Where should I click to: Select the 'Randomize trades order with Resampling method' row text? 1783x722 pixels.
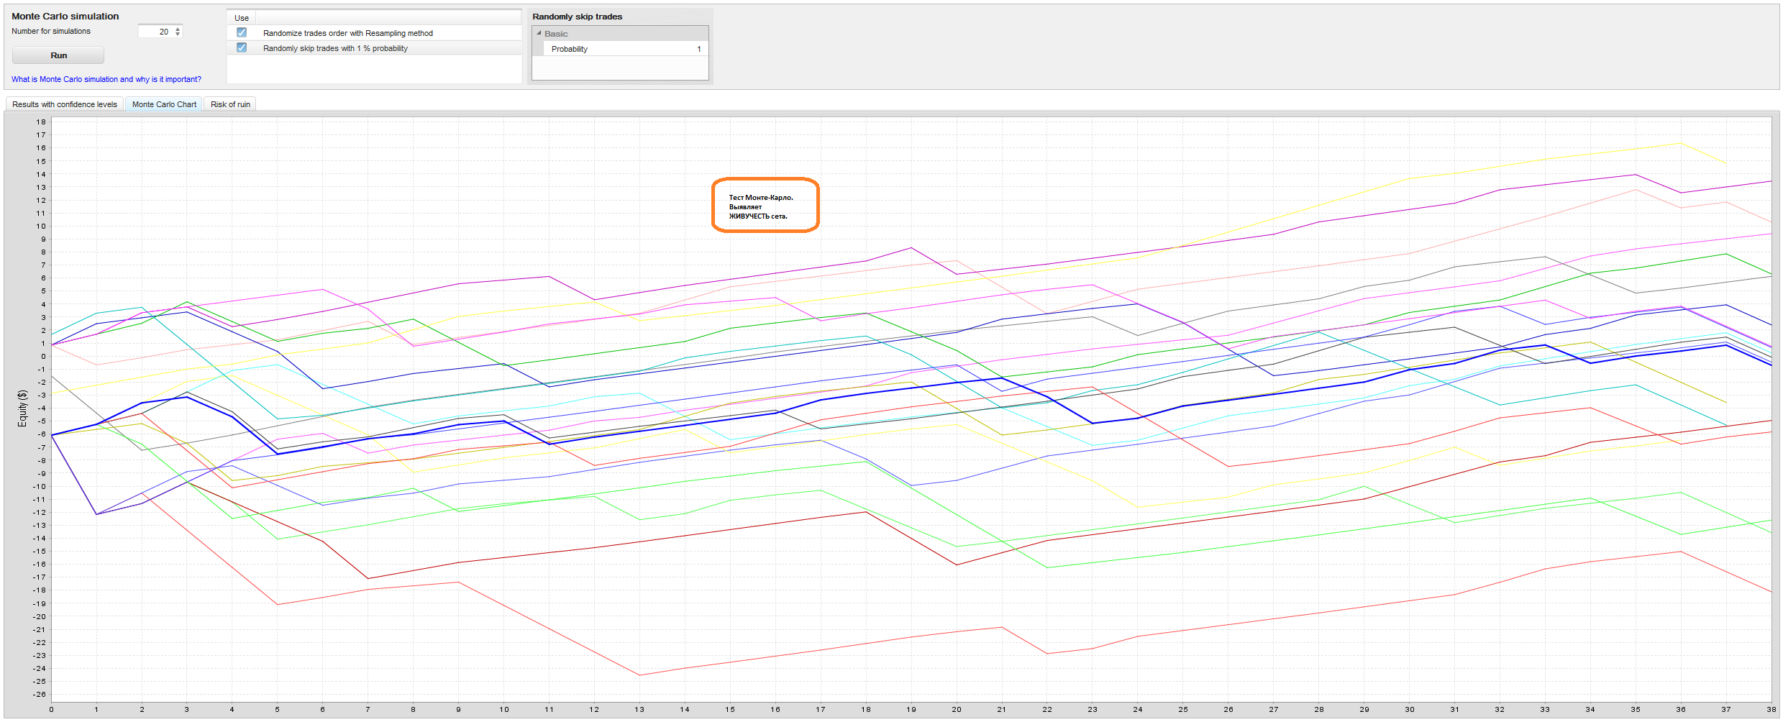[348, 33]
